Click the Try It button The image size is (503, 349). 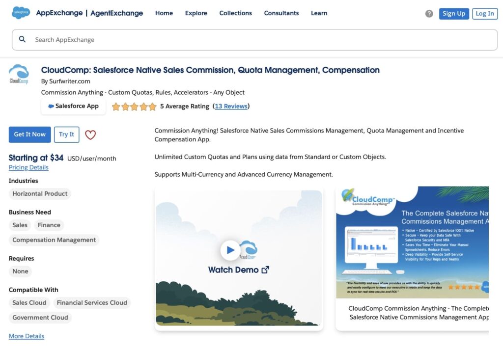pyautogui.click(x=66, y=134)
